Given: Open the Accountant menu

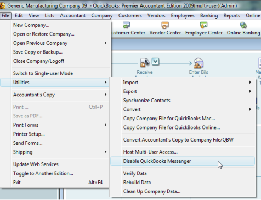Looking at the screenshot, I should [73, 16].
